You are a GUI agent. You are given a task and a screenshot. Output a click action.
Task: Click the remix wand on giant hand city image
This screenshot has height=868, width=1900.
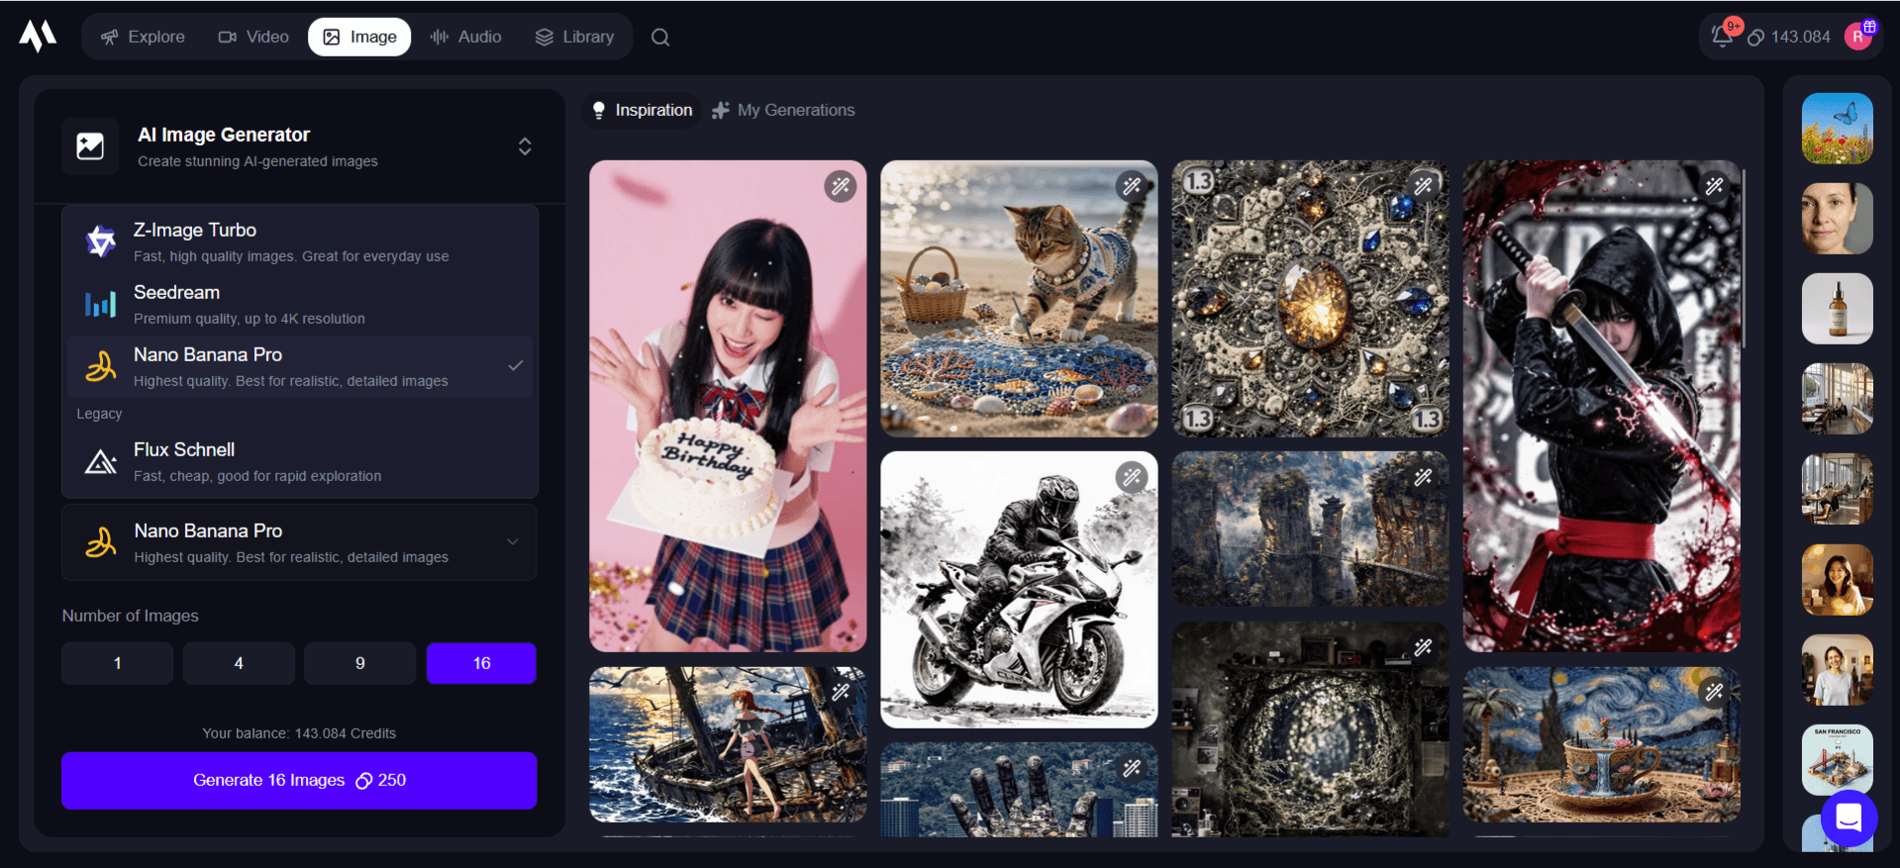click(1132, 768)
